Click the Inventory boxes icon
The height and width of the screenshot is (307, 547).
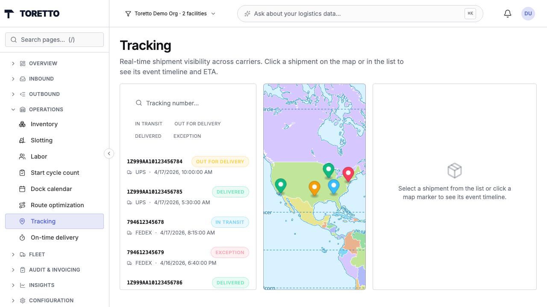point(22,124)
